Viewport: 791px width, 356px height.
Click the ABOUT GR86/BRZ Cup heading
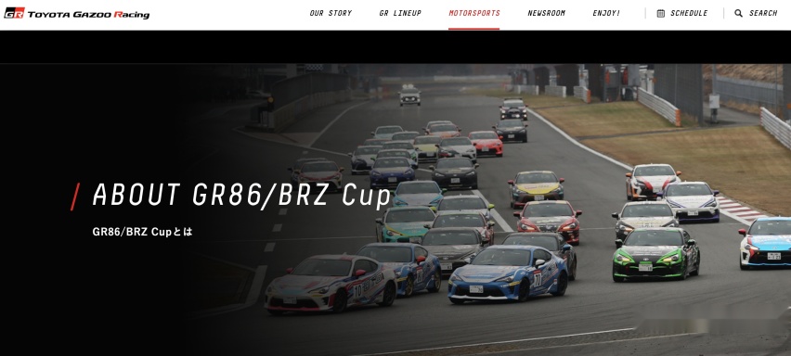pos(241,196)
